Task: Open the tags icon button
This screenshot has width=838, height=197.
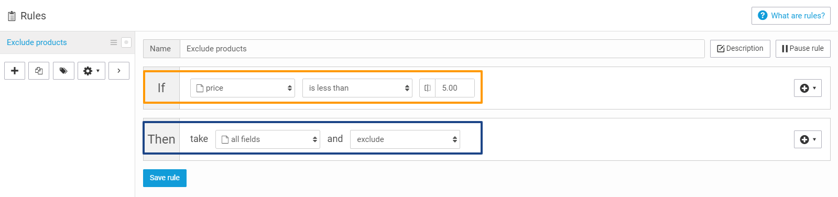Action: click(x=63, y=71)
